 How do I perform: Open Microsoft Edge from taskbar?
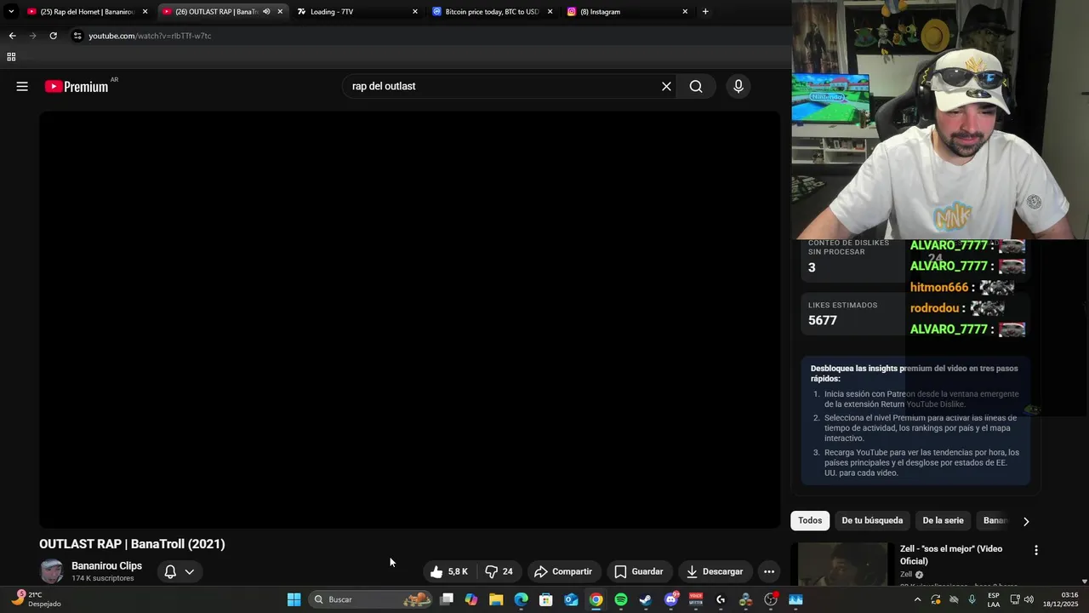click(x=521, y=599)
